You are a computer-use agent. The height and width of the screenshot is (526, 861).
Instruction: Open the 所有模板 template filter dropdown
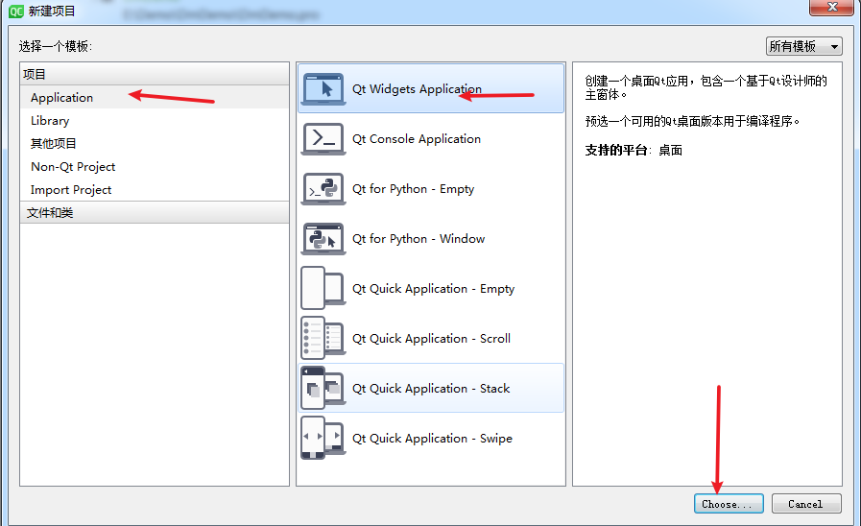pyautogui.click(x=804, y=46)
